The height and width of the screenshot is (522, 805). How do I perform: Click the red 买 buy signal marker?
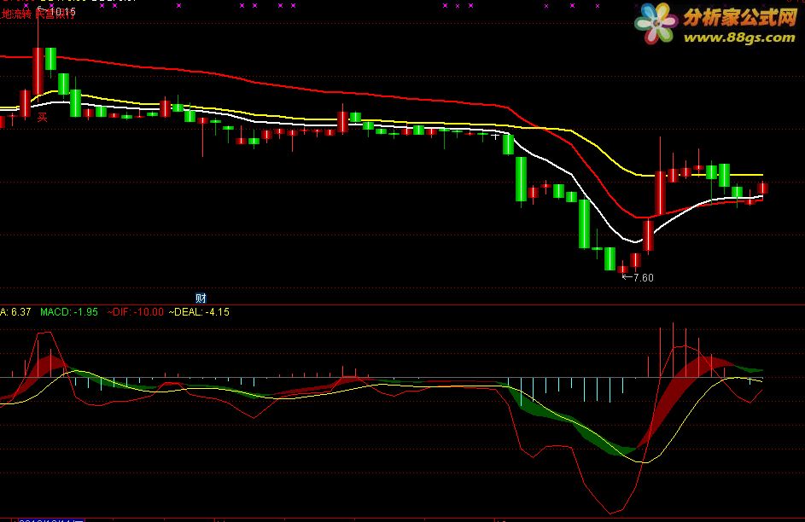point(42,118)
